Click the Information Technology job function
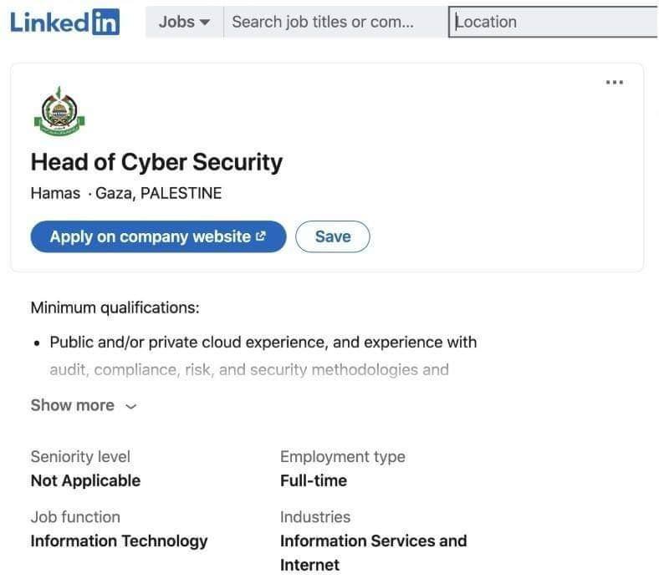 click(120, 541)
